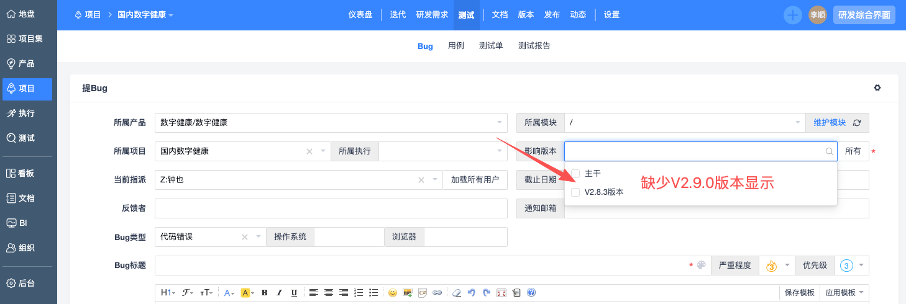
Task: Toggle fullscreen mode for the editor
Action: 501,293
